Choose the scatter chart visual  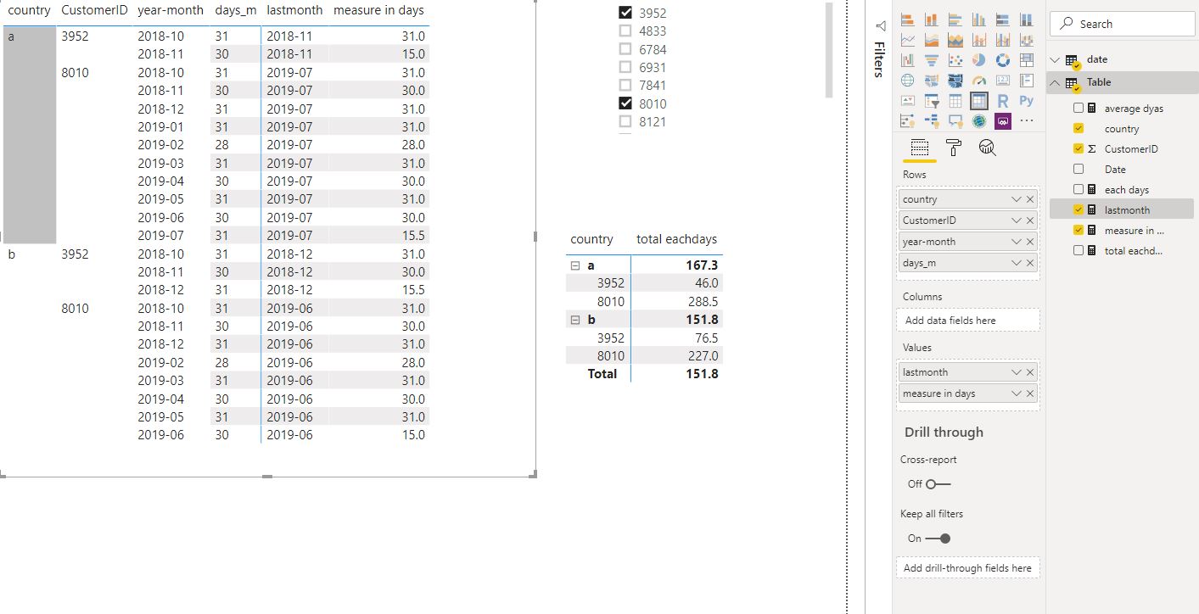click(x=955, y=60)
